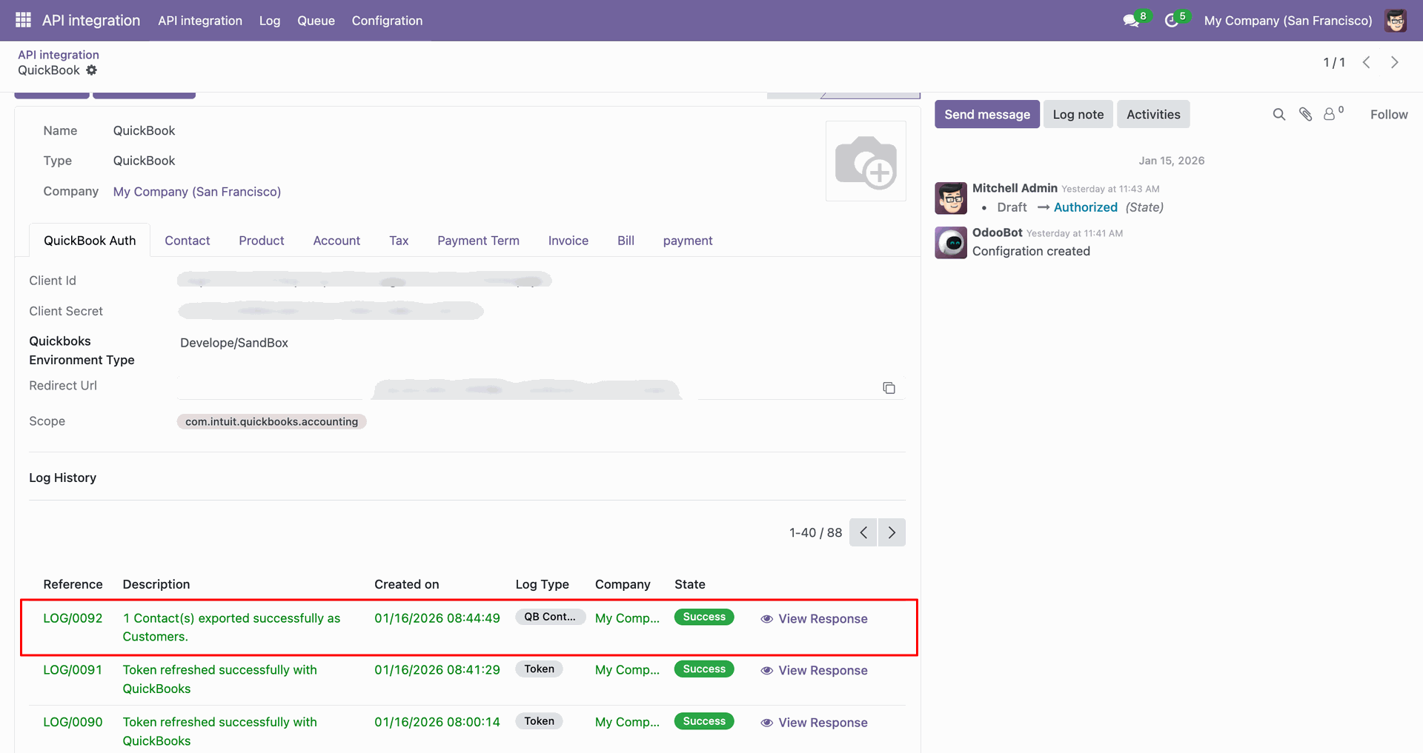Screen dimensions: 1423x753
Task: Click the eye icon for LOG/0092
Action: point(767,619)
